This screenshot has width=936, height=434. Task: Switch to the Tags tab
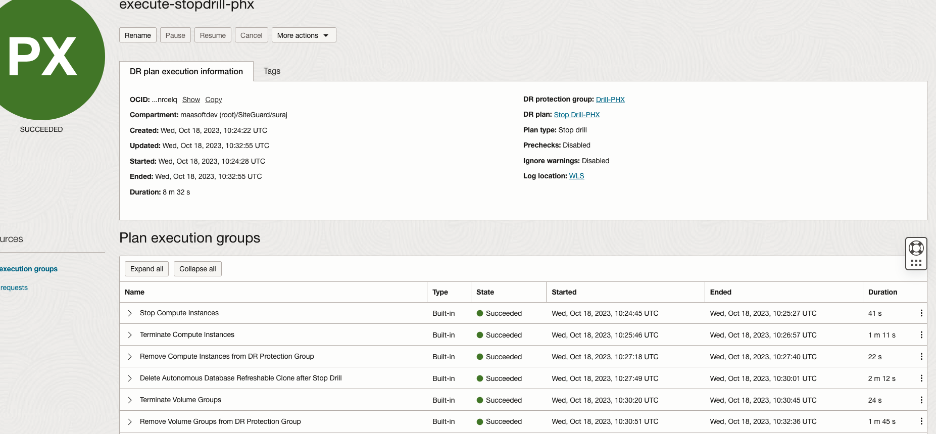click(x=272, y=71)
